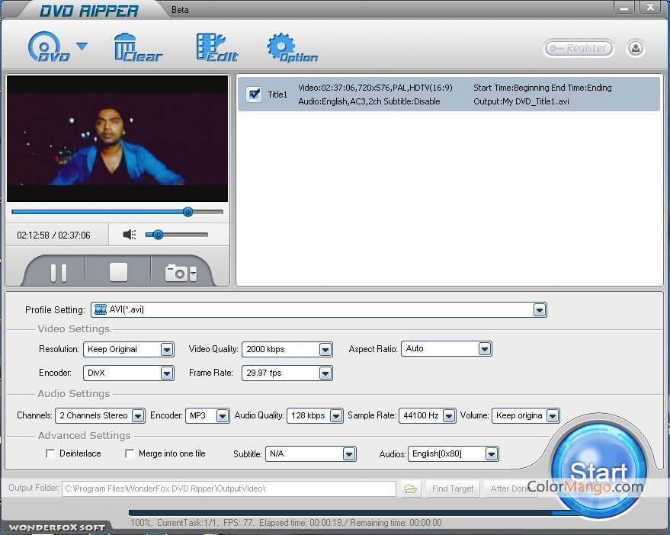Mute the preview audio speaker icon

[x=129, y=235]
